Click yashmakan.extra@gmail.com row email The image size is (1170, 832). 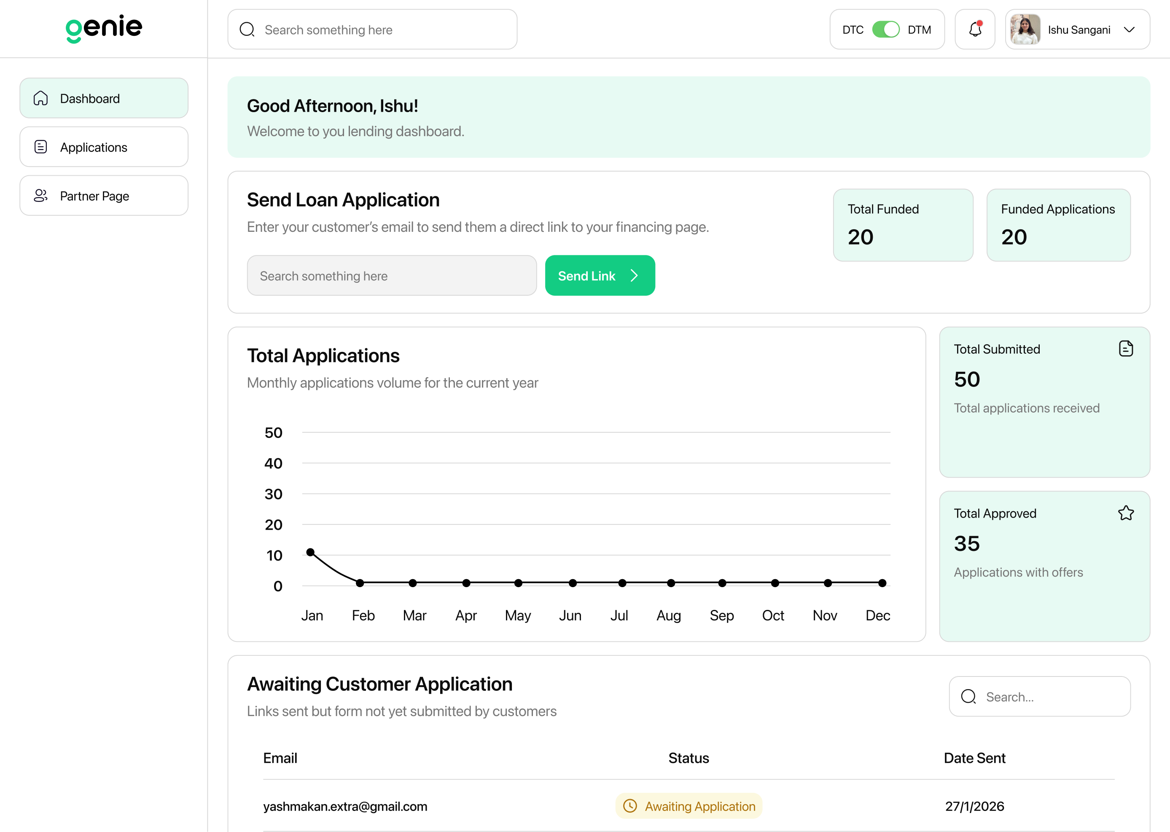pyautogui.click(x=345, y=806)
